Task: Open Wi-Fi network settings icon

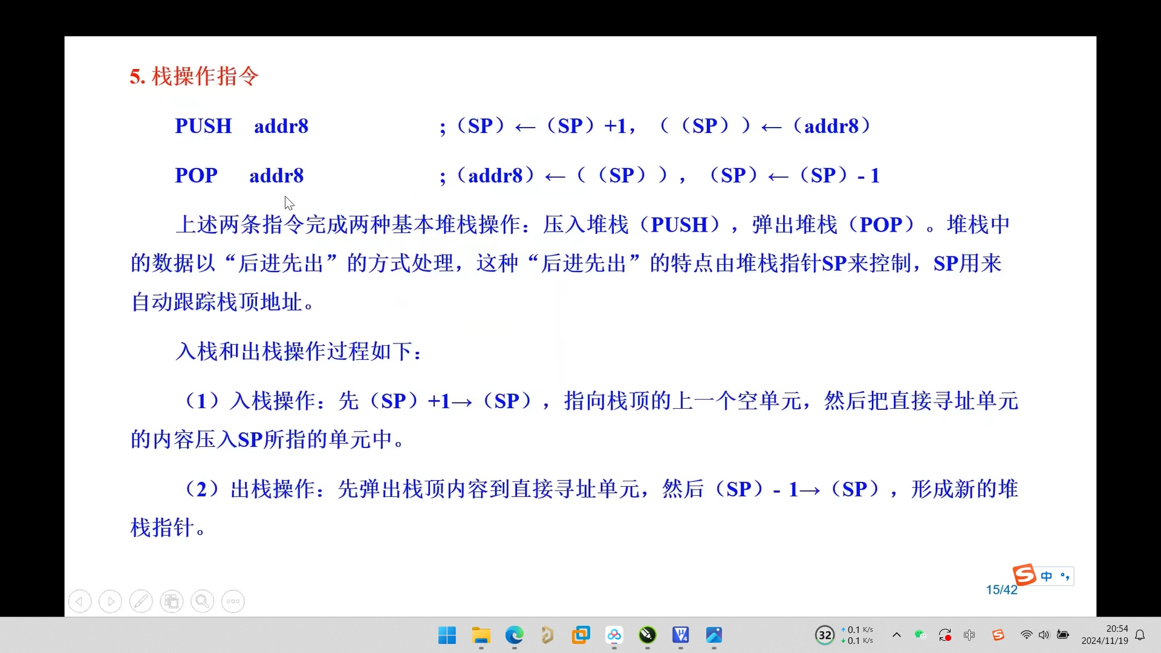Action: [x=1026, y=635]
